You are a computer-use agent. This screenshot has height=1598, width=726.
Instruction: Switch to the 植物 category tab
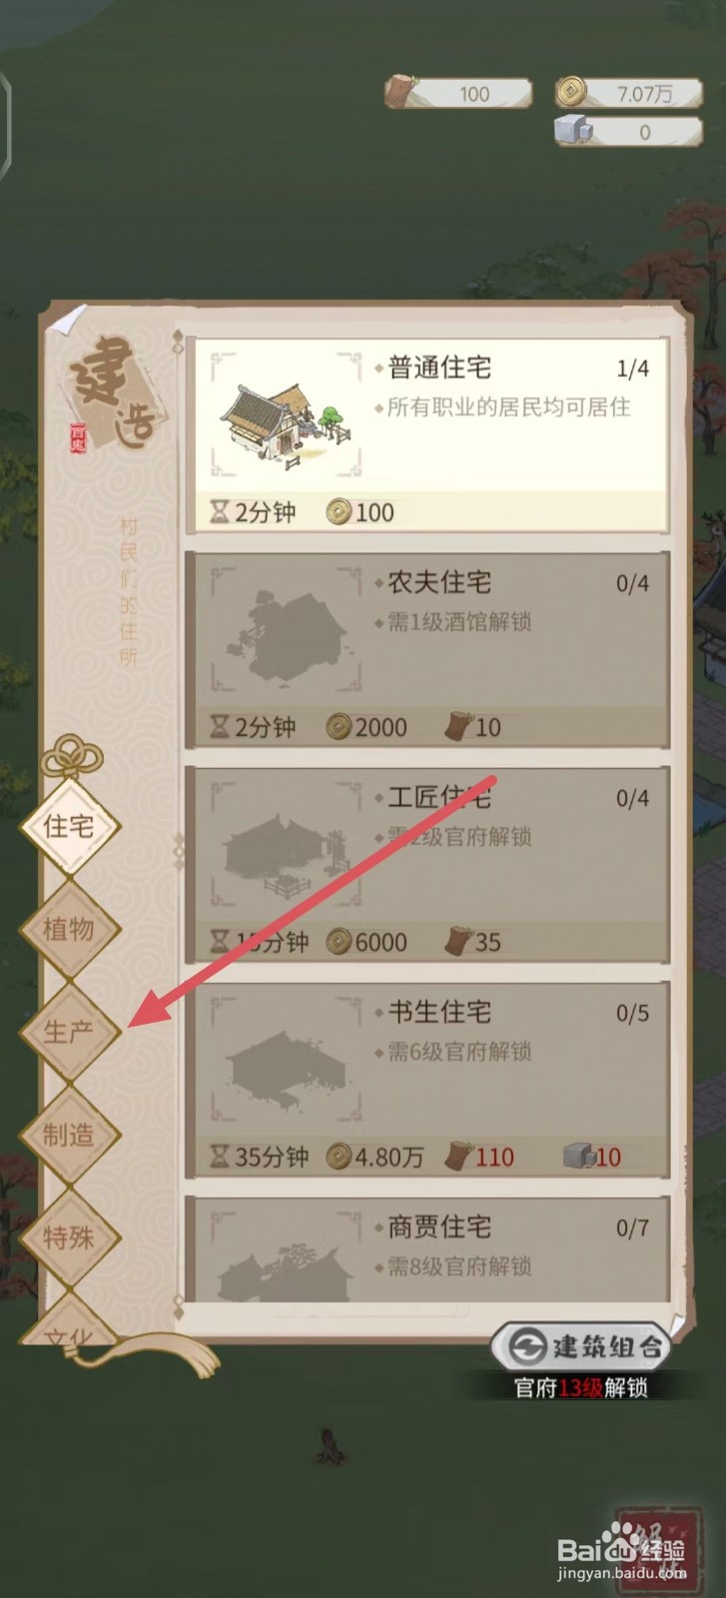tap(69, 930)
